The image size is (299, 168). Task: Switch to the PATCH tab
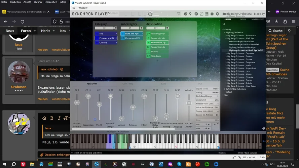click(242, 19)
